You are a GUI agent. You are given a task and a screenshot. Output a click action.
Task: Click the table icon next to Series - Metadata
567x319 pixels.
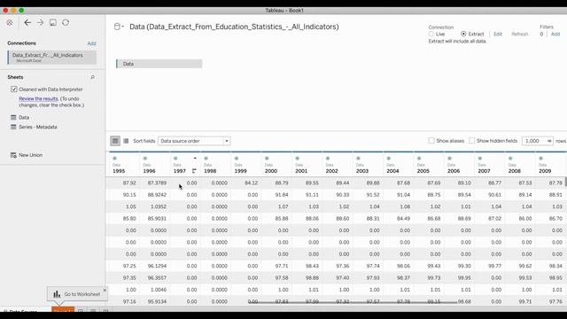tap(13, 127)
